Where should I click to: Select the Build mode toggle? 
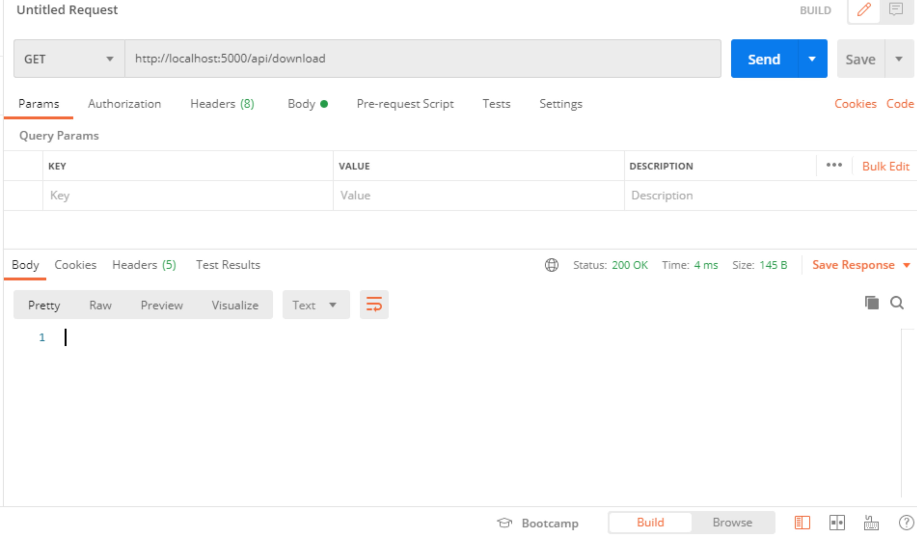[x=650, y=522]
